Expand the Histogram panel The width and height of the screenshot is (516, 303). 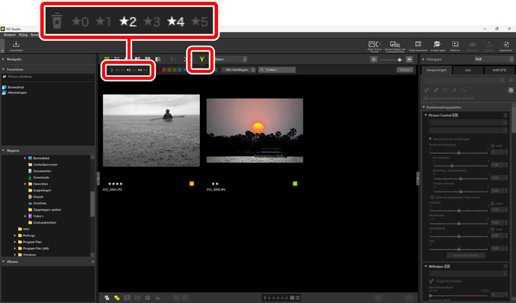coord(424,59)
